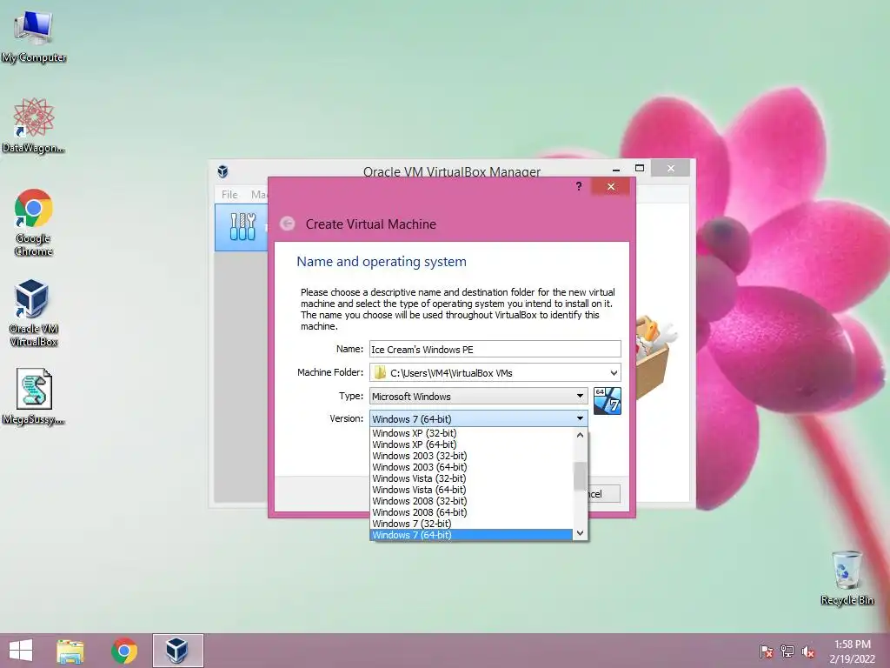Click the version list scrollbar thumb
The height and width of the screenshot is (668, 890).
coord(580,476)
